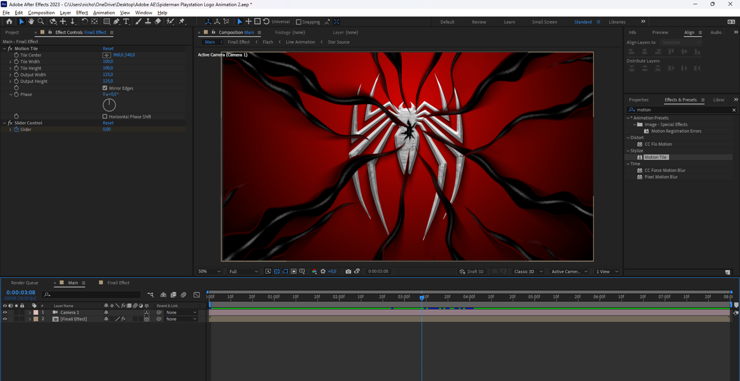The image size is (740, 381).
Task: Enable the Horizontal Phase Shift checkbox
Action: [x=105, y=117]
